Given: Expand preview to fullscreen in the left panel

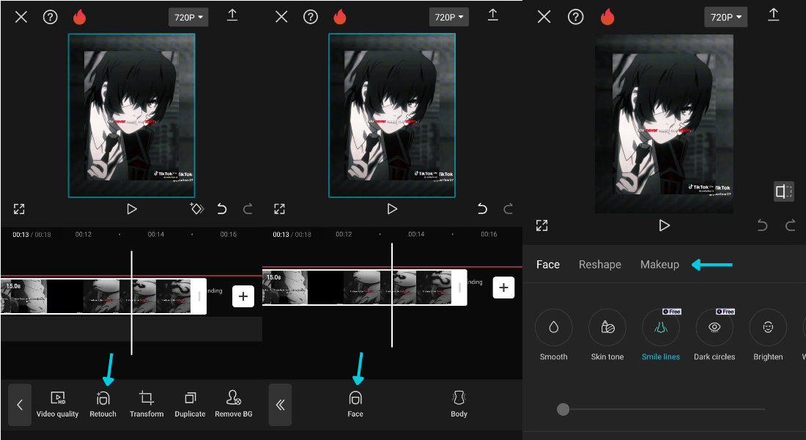Looking at the screenshot, I should tap(19, 209).
